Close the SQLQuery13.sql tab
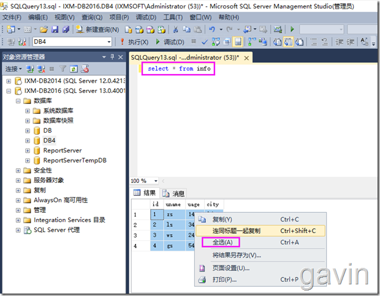 pyautogui.click(x=246, y=58)
